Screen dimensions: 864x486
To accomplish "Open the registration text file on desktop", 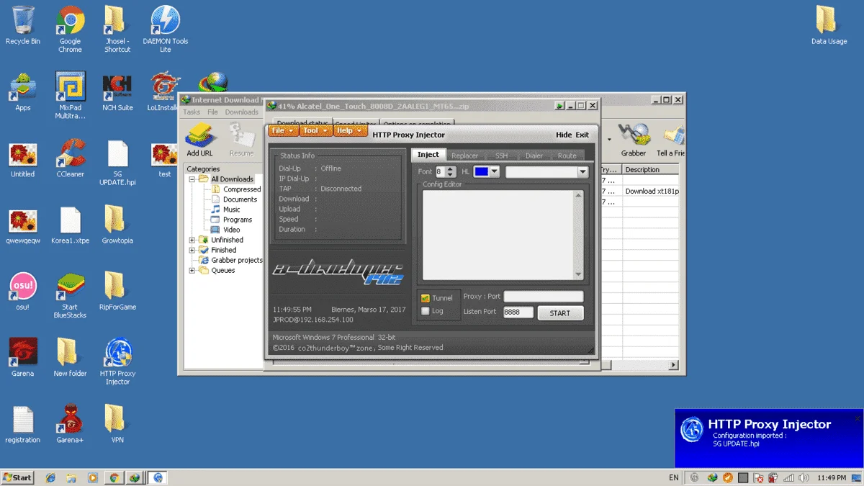I will tap(22, 423).
